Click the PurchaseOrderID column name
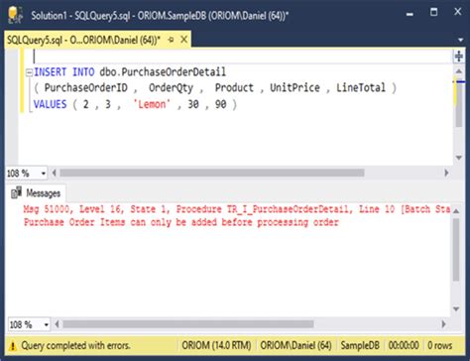Image resolution: width=470 pixels, height=361 pixels. (x=86, y=88)
